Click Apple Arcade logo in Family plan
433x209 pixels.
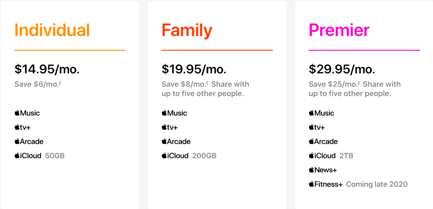[x=176, y=141]
